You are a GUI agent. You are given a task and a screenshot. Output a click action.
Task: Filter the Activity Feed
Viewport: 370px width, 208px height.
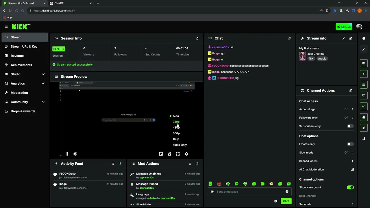click(113, 164)
